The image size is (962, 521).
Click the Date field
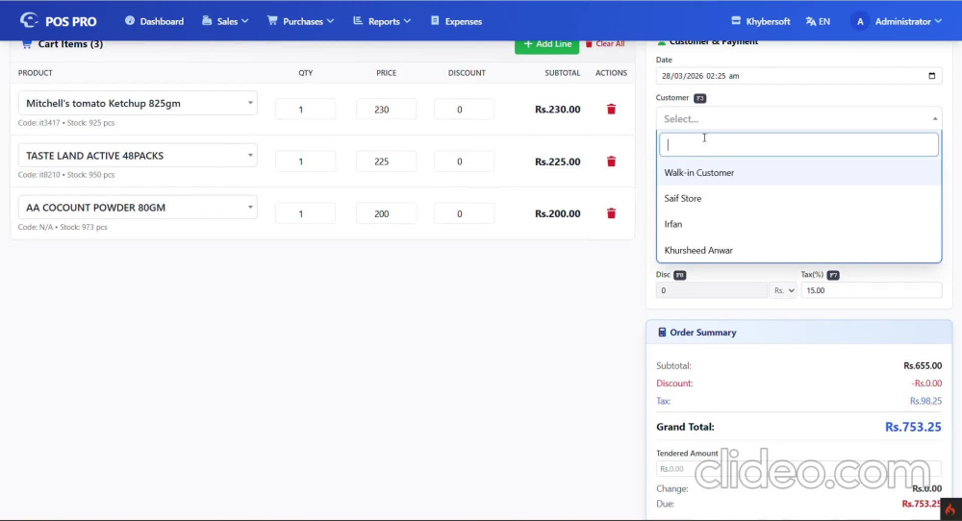pos(798,76)
